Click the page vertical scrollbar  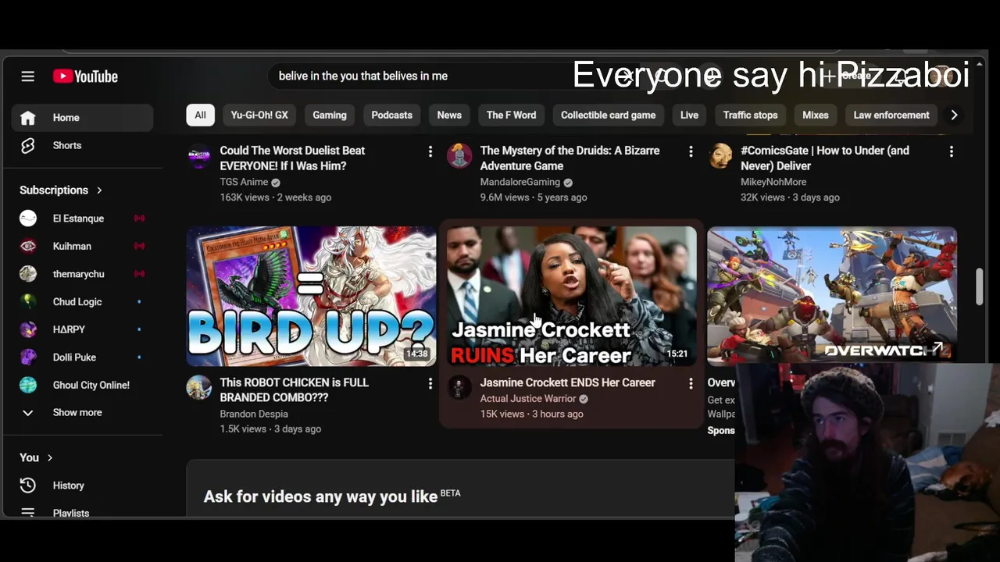(x=979, y=287)
